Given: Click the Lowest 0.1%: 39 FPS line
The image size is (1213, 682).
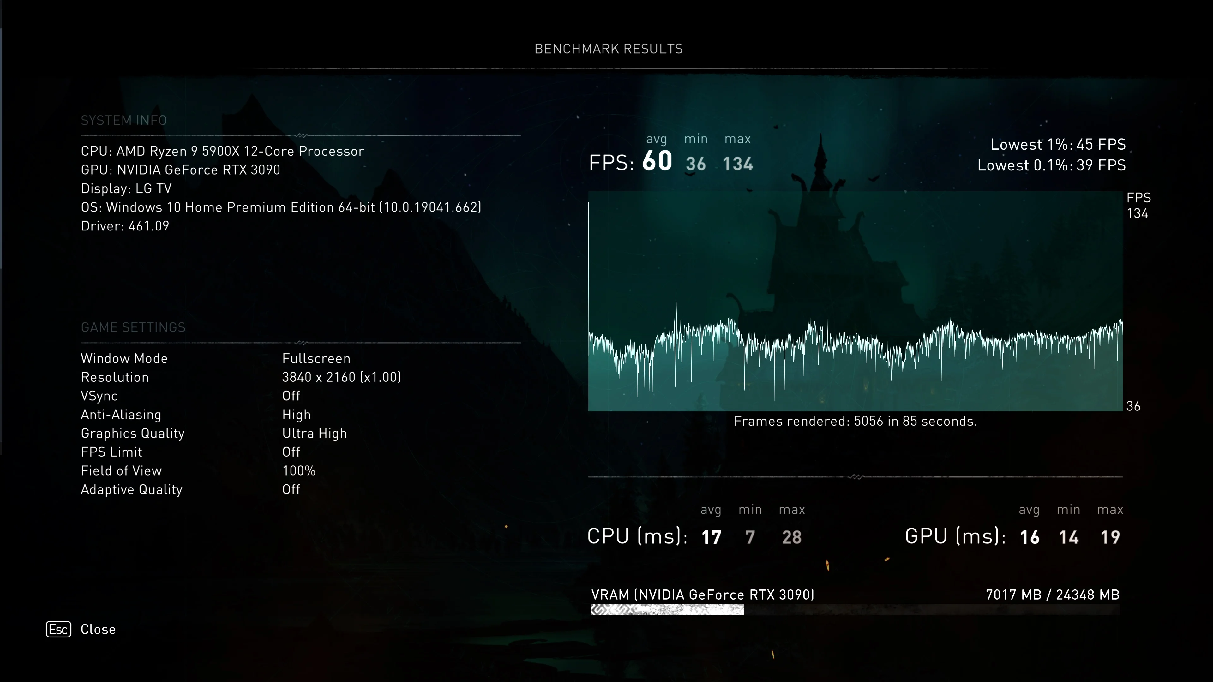Looking at the screenshot, I should [x=1052, y=166].
